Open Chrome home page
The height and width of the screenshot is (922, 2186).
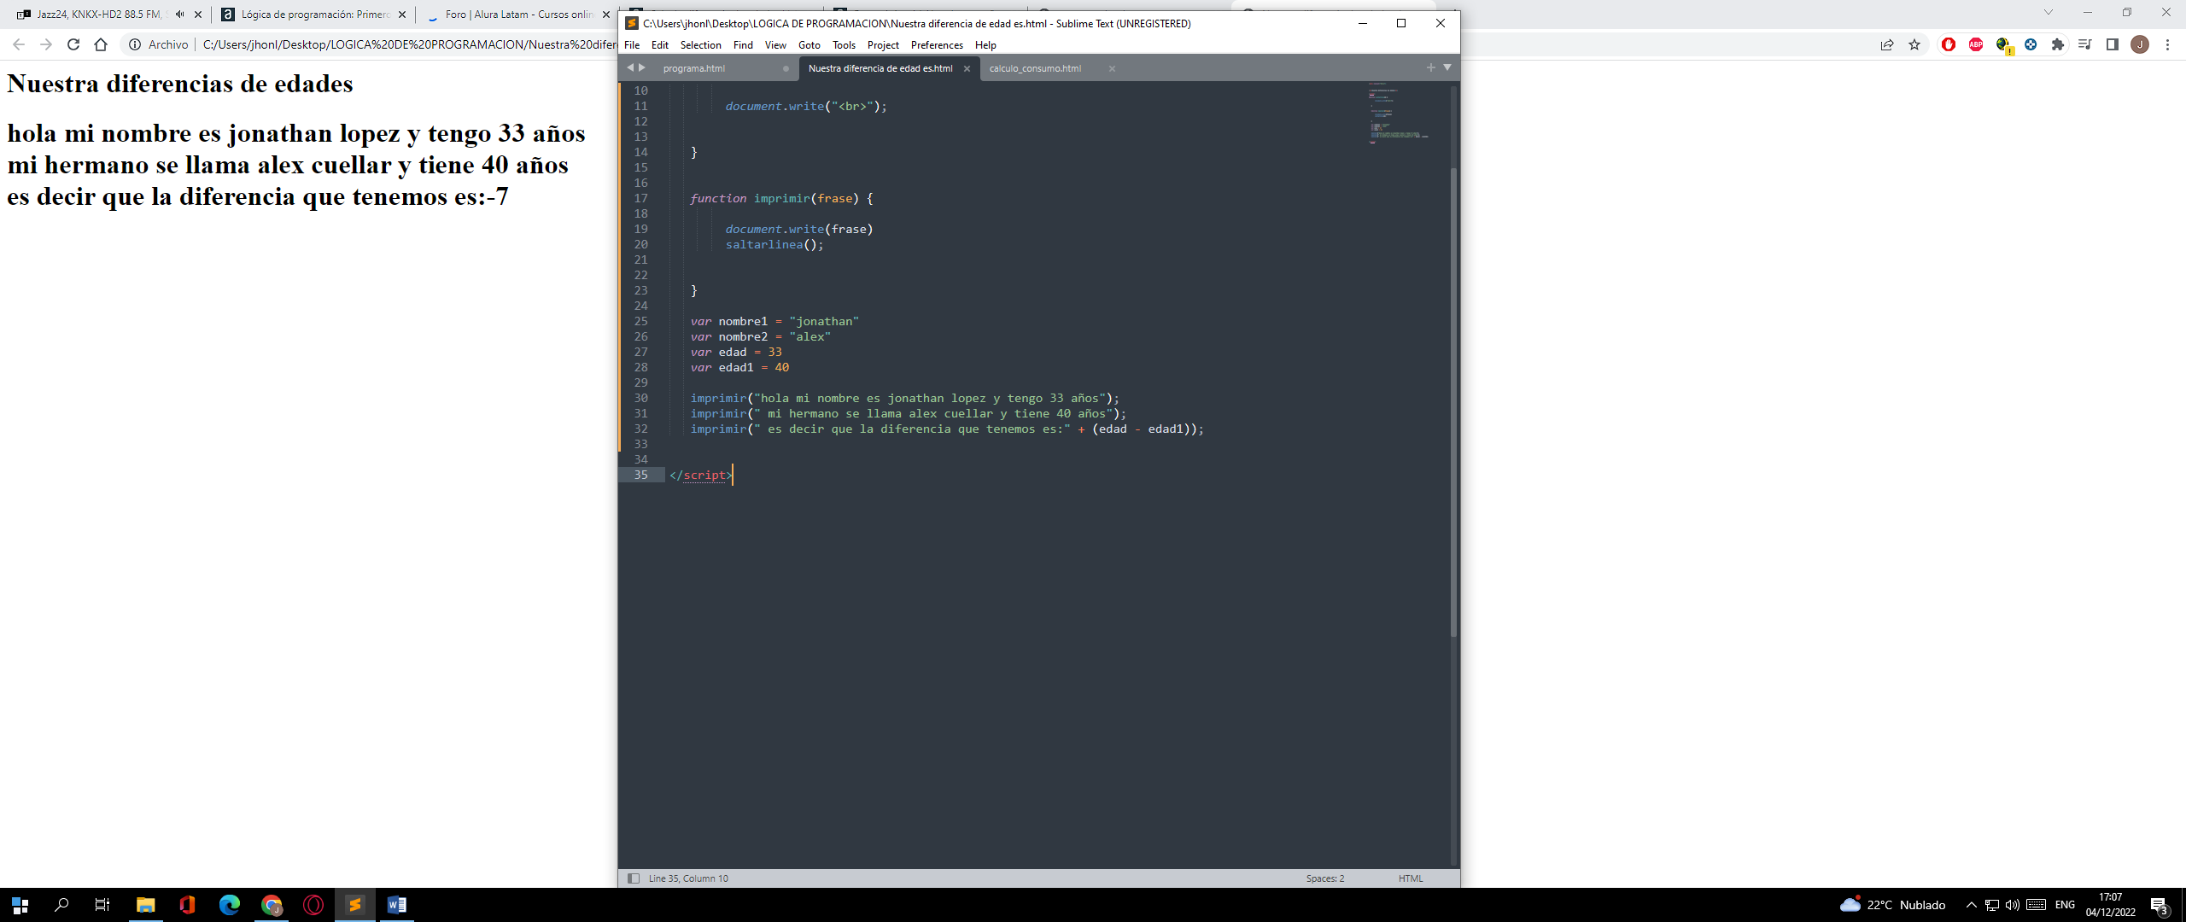(101, 44)
